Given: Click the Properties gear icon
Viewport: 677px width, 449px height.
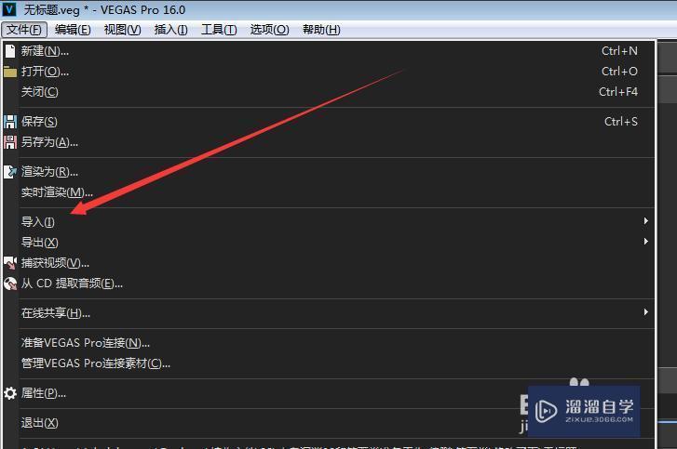Looking at the screenshot, I should [x=10, y=393].
